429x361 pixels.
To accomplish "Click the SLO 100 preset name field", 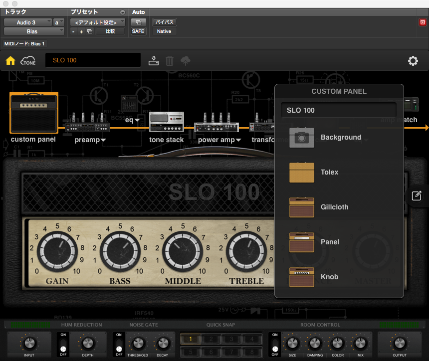I will point(93,60).
